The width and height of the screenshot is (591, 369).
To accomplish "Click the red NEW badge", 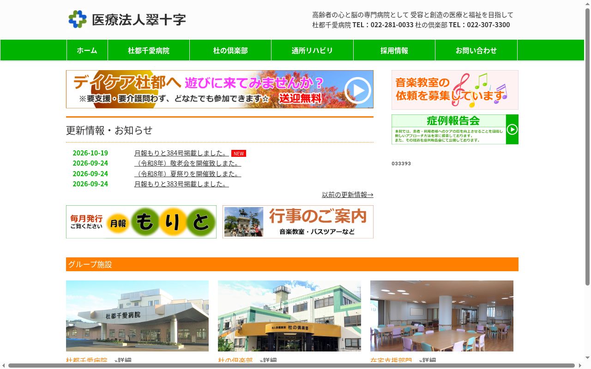I will pos(239,154).
